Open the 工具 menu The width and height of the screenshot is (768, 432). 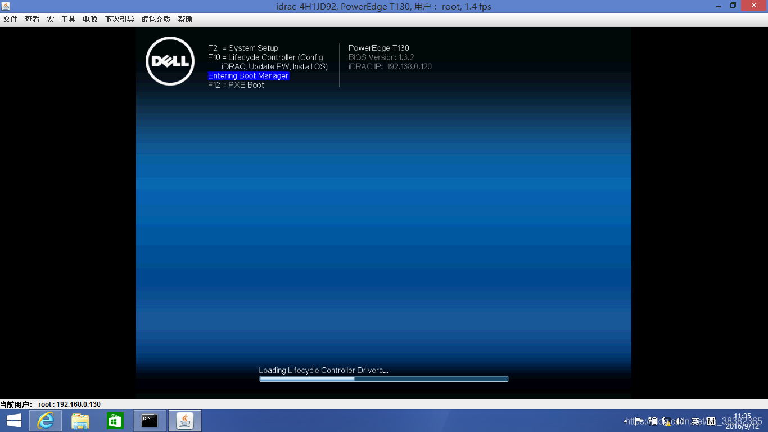[68, 19]
